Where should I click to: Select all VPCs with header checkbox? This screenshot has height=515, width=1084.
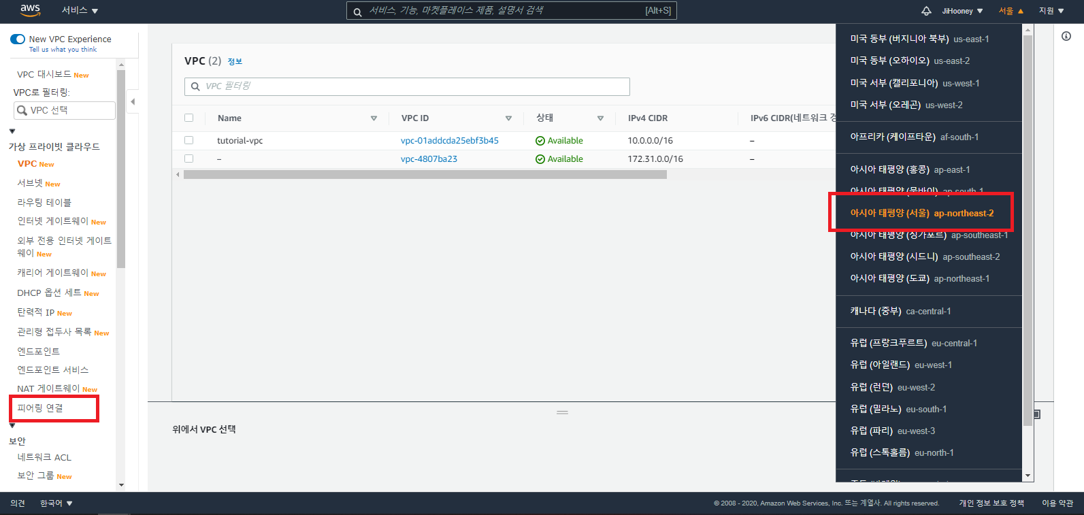(189, 118)
